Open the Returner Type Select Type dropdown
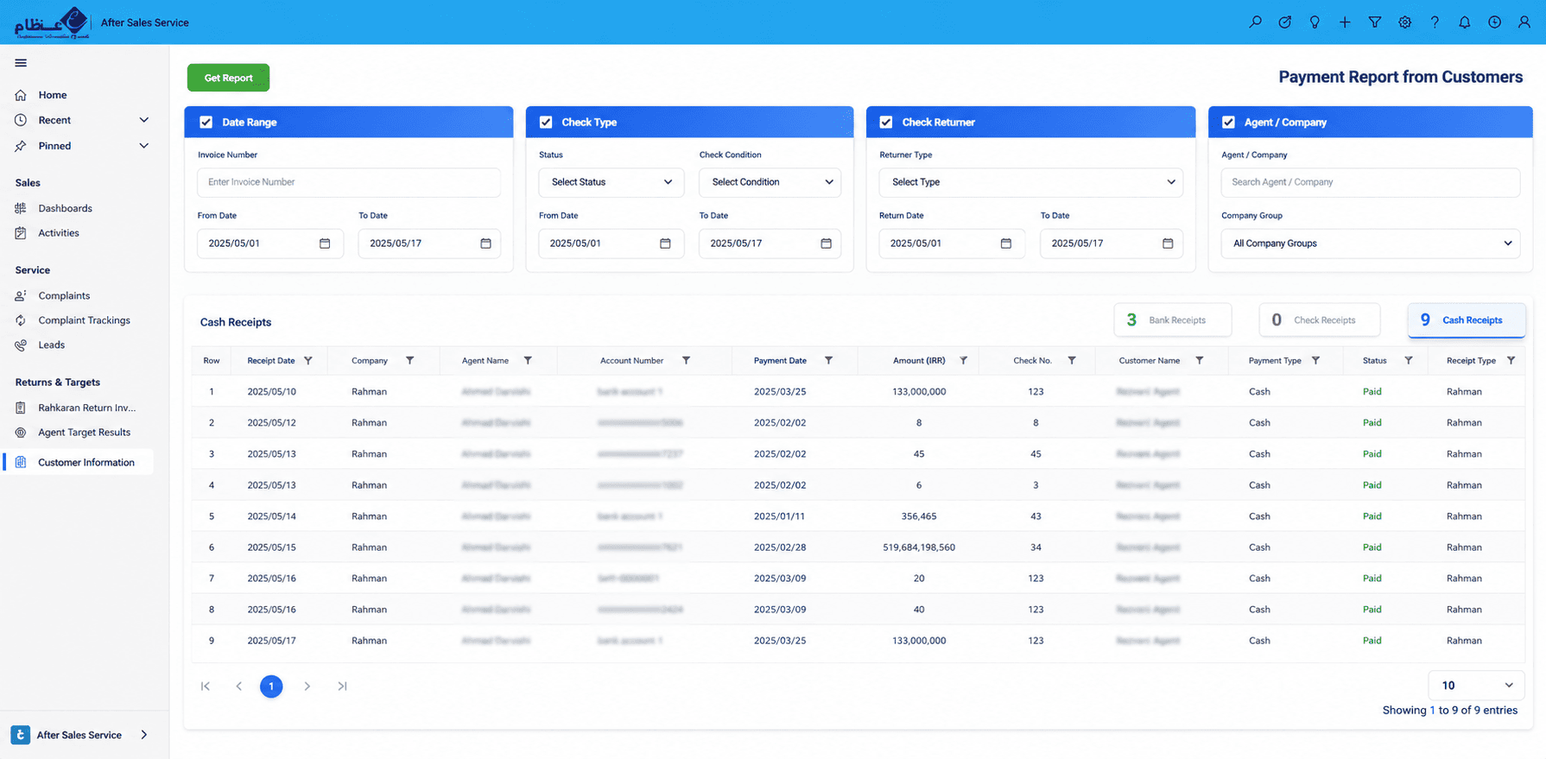 (x=1031, y=182)
